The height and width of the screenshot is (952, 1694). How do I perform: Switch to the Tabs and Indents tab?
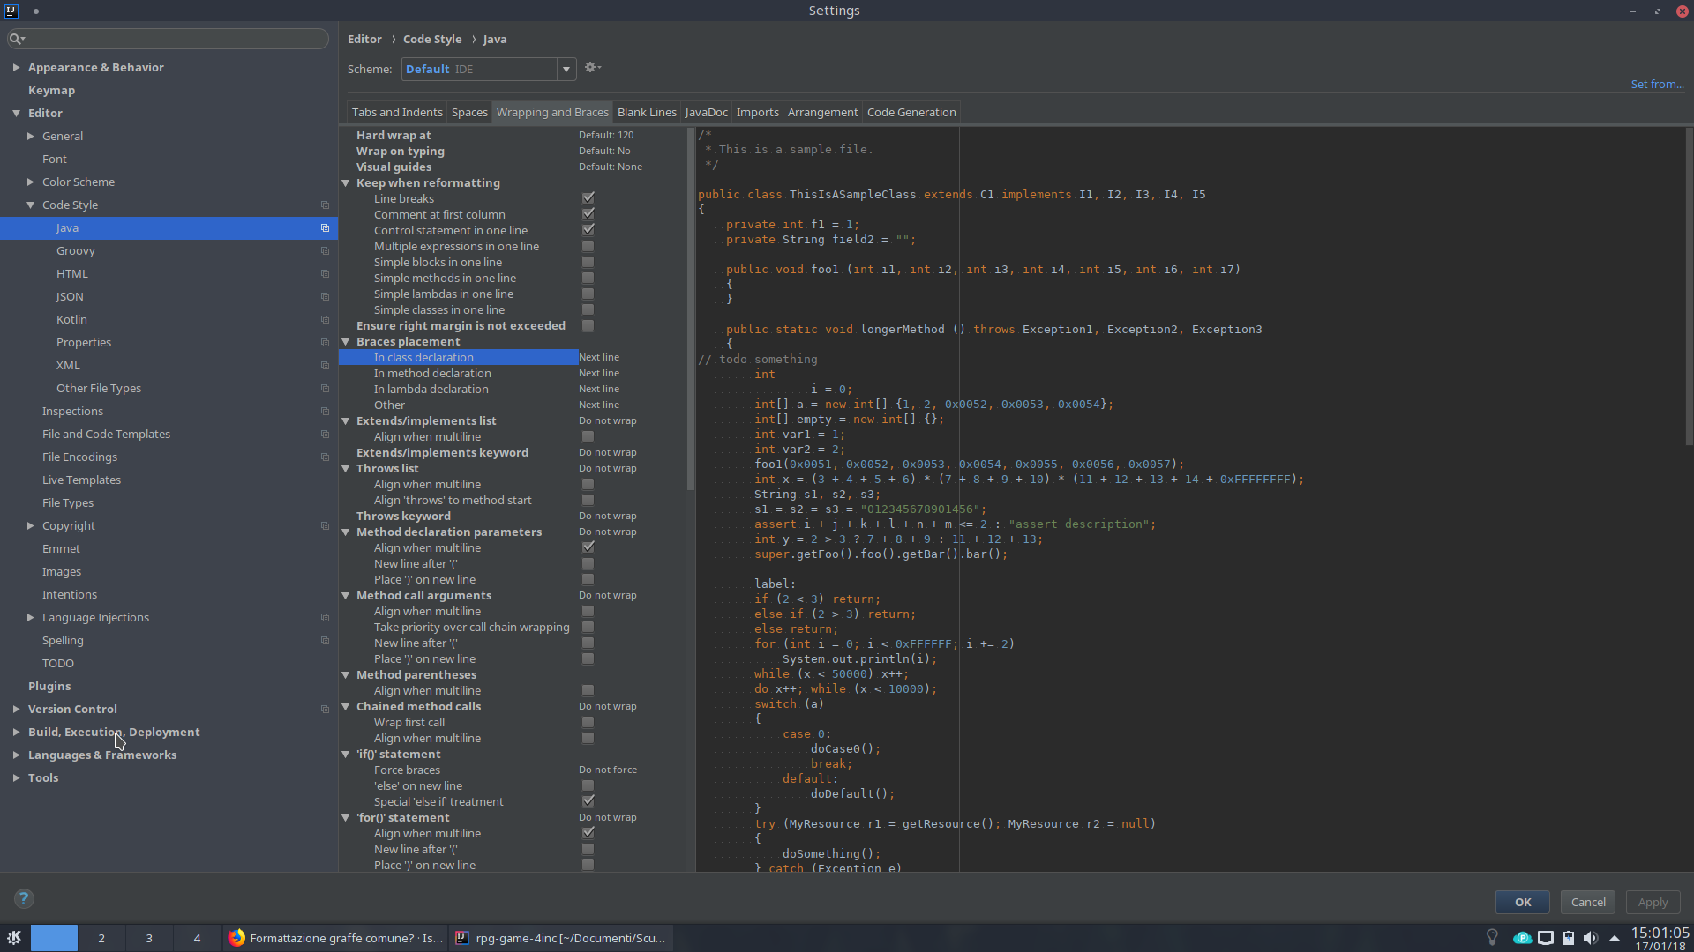point(397,112)
